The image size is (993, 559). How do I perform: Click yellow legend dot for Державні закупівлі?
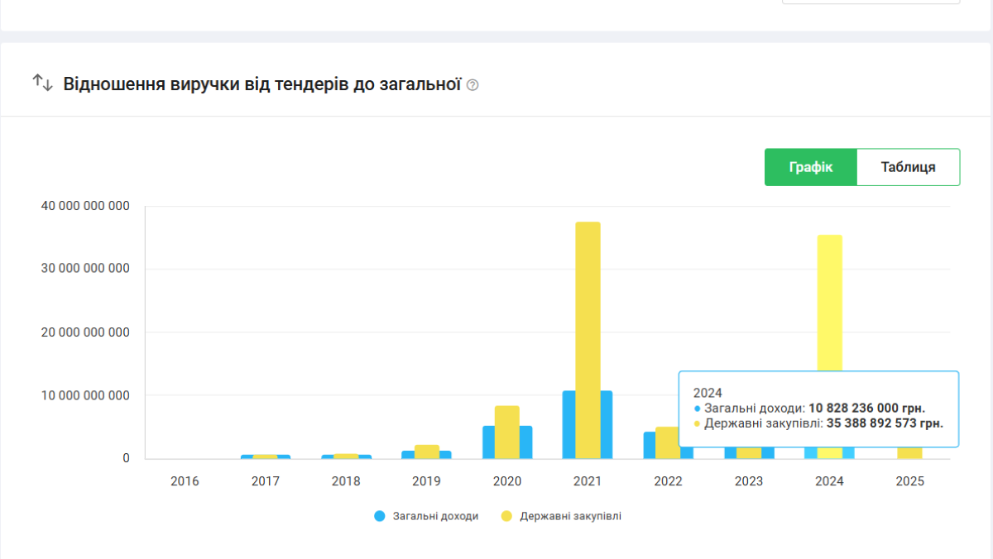point(506,516)
